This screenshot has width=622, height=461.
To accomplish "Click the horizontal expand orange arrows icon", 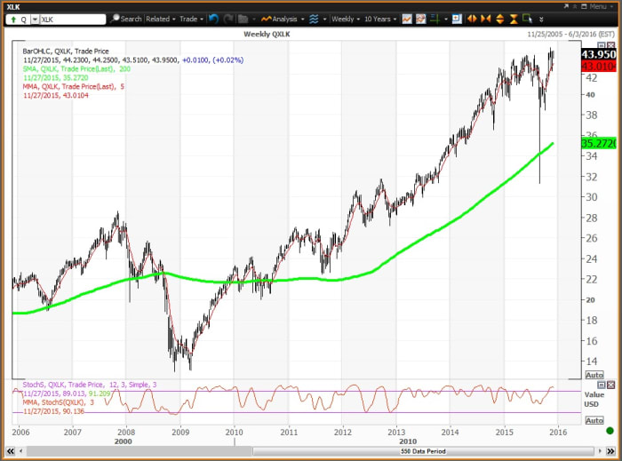I will coord(472,19).
